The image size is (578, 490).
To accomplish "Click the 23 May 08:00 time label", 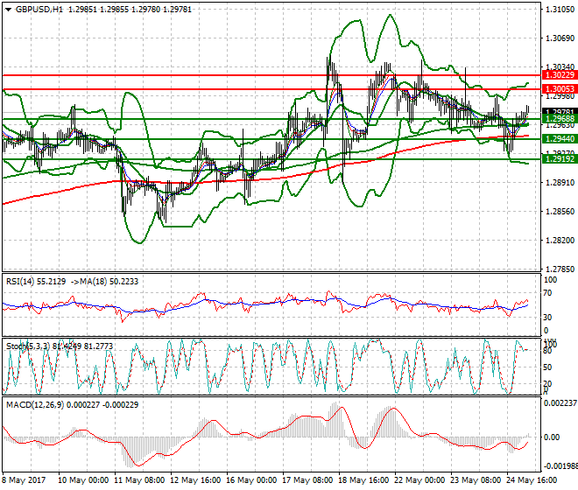I will point(476,480).
